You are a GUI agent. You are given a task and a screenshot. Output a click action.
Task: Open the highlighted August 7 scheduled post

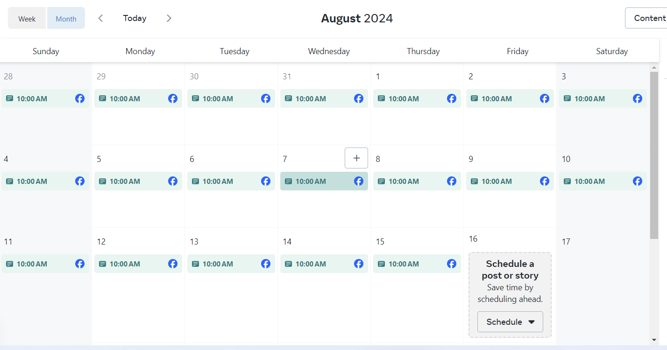[x=324, y=181]
